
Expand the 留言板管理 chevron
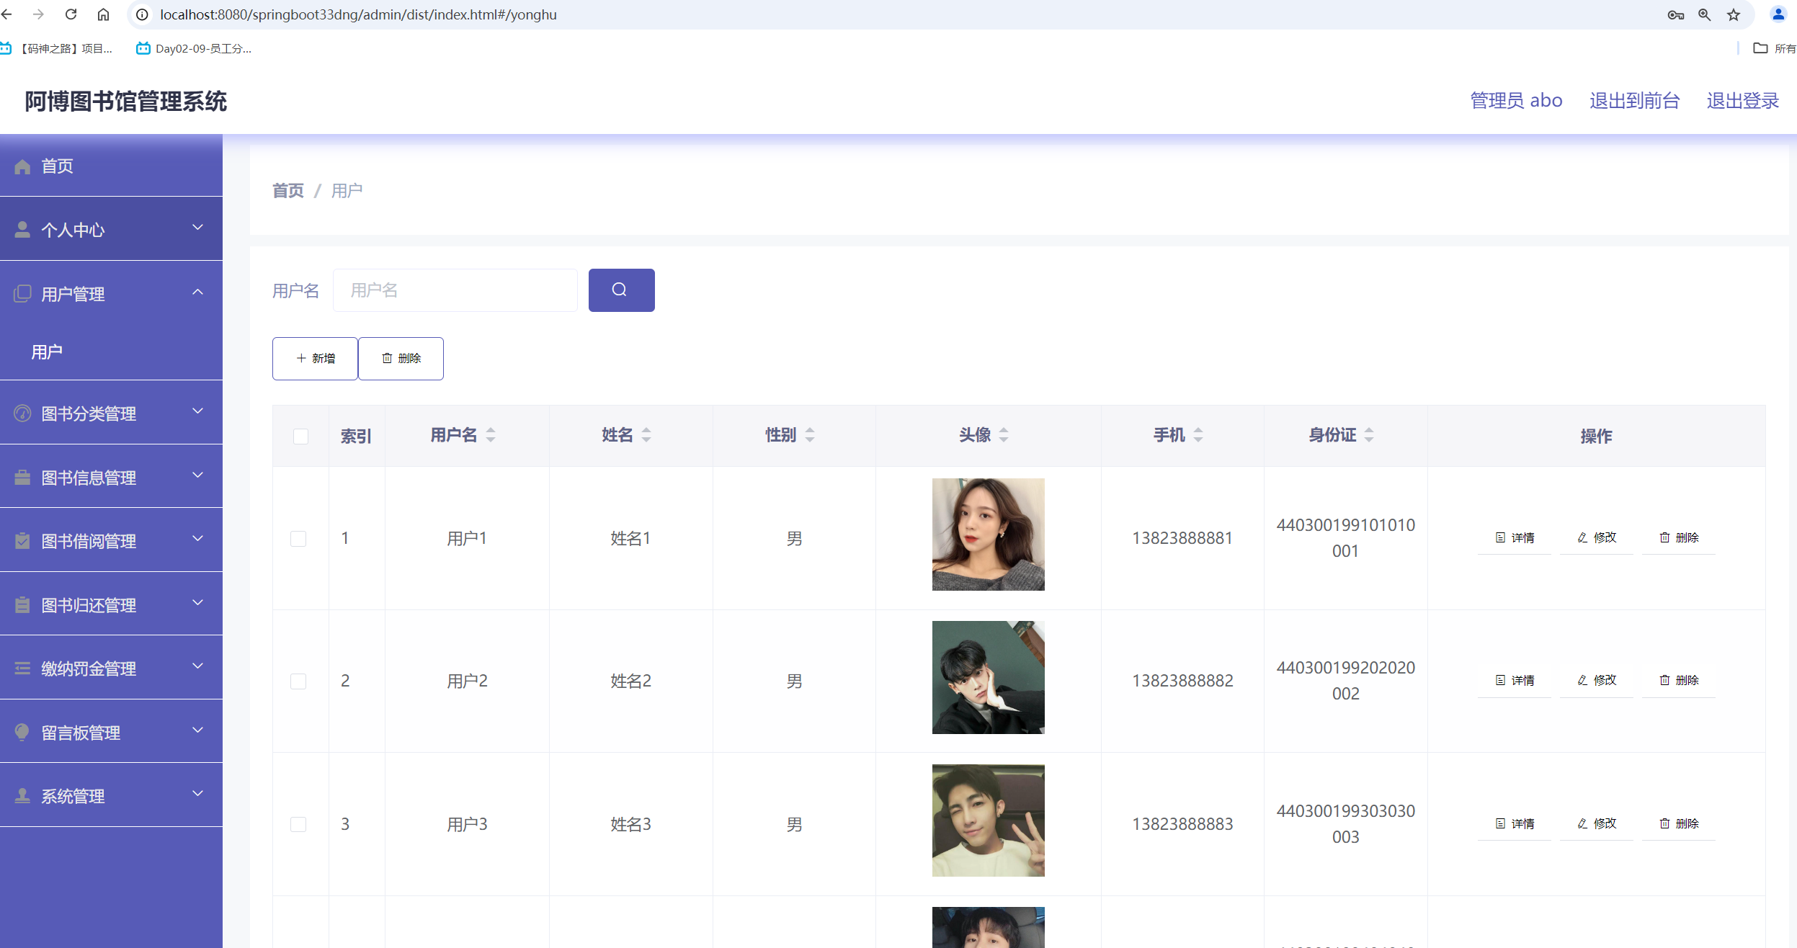198,730
